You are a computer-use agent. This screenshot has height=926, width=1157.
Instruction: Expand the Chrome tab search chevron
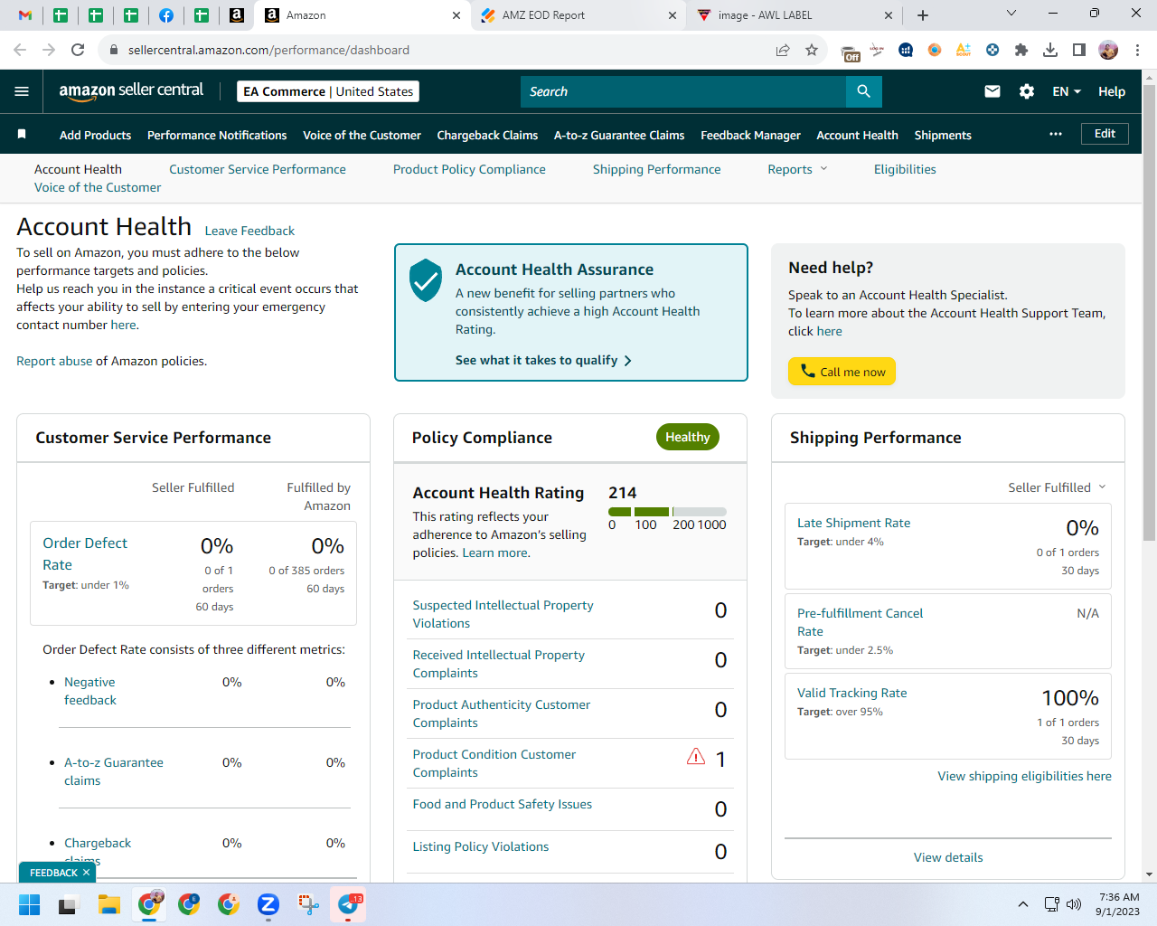(1011, 14)
